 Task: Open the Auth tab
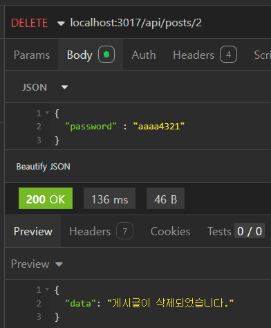click(144, 55)
